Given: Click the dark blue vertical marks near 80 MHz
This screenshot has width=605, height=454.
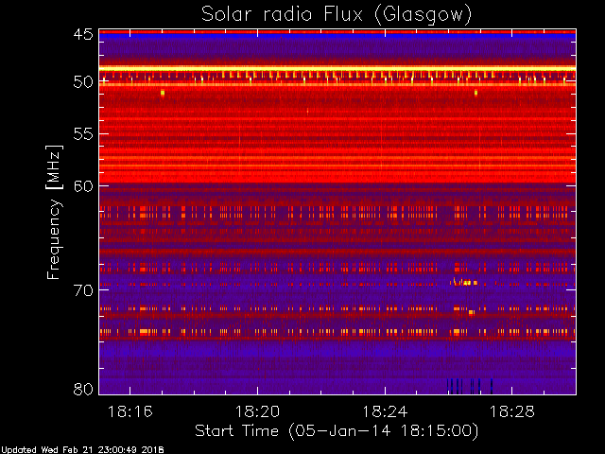Looking at the screenshot, I should tap(469, 385).
